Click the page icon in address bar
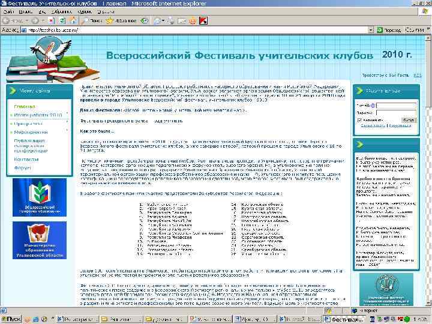 [24, 30]
